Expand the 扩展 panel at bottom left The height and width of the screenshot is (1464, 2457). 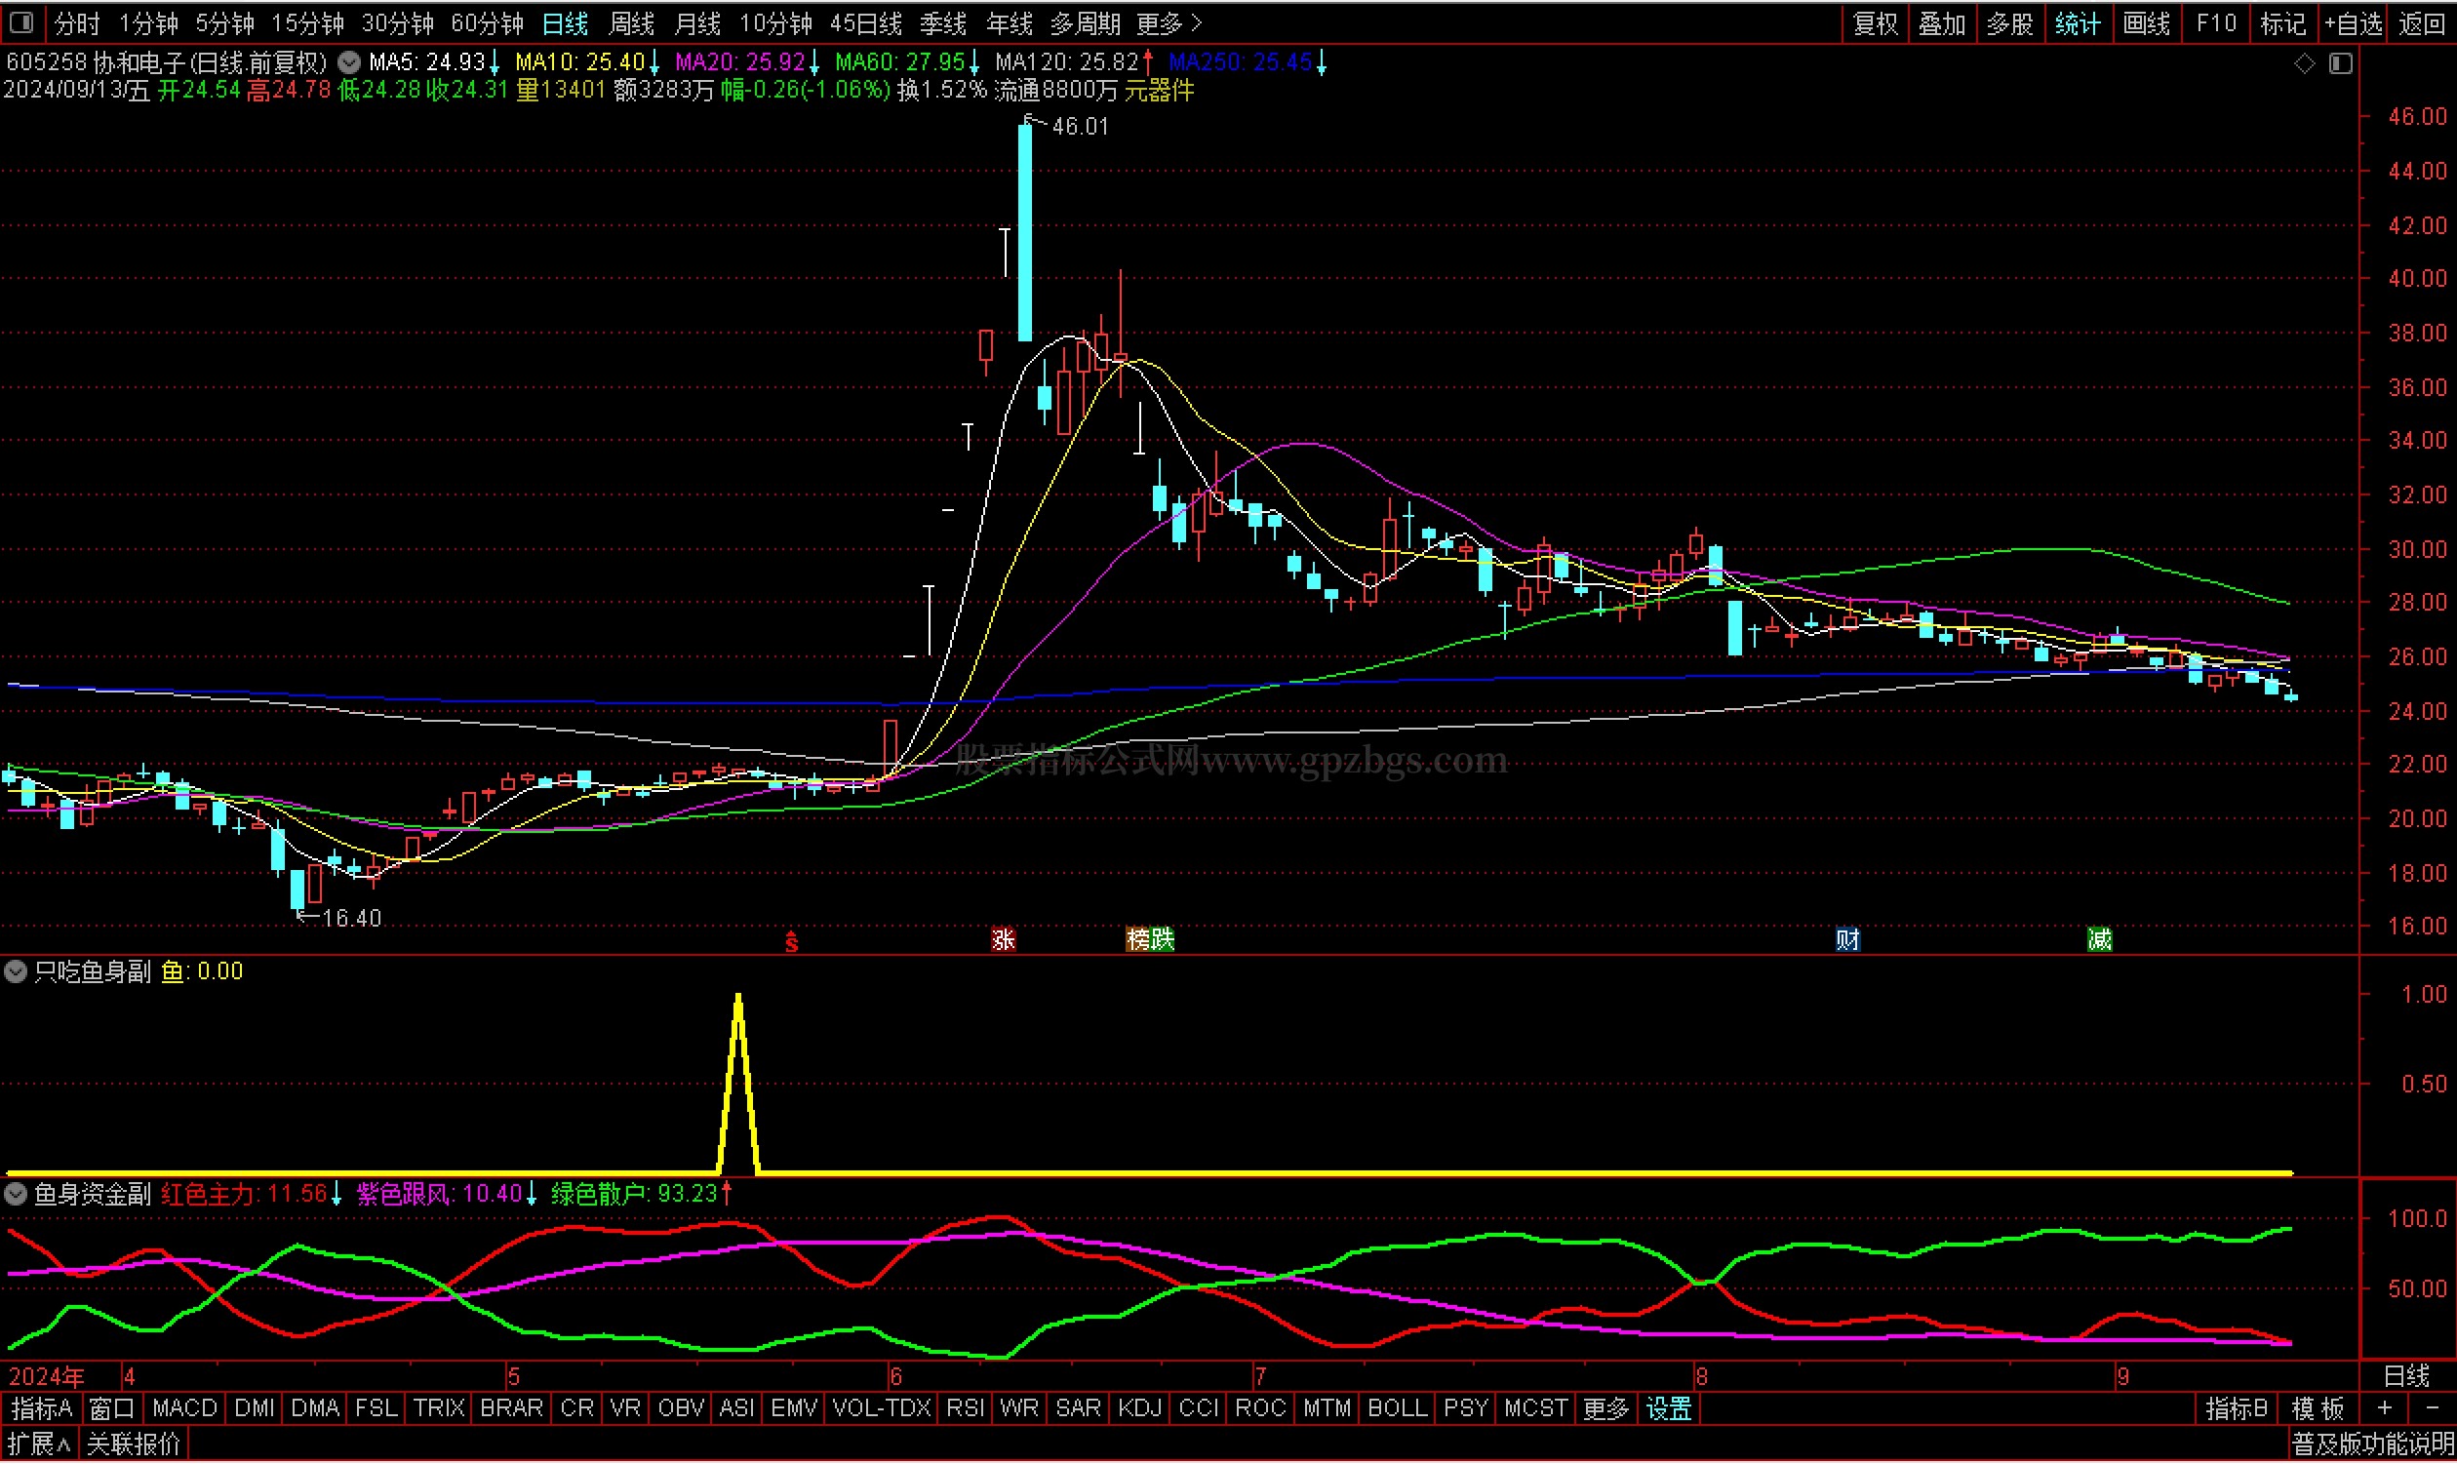click(x=38, y=1445)
